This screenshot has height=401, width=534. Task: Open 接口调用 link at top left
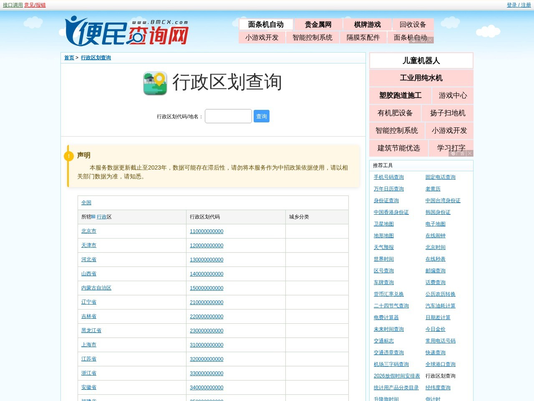(13, 5)
